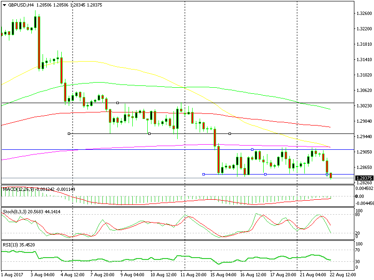Screen dimensions: 374x280
Task: Click the current price tag 1.28375
Action: pos(364,178)
